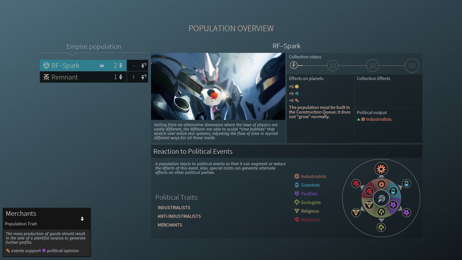Click the MERCHANTS political trait
This screenshot has width=462, height=260.
[x=170, y=225]
